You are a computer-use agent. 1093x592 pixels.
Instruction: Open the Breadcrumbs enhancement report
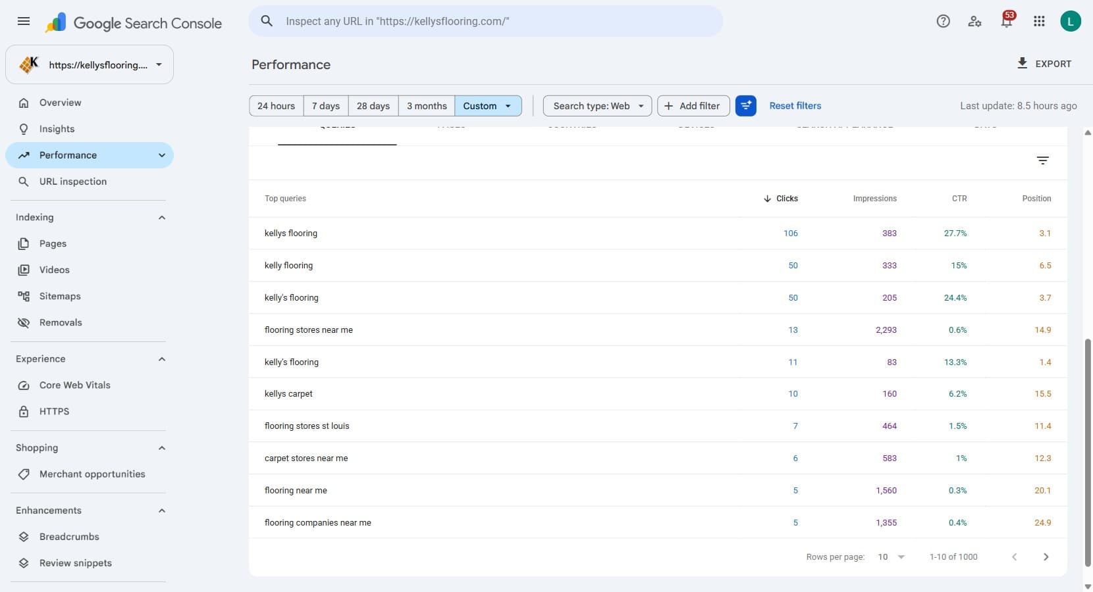(x=90, y=536)
